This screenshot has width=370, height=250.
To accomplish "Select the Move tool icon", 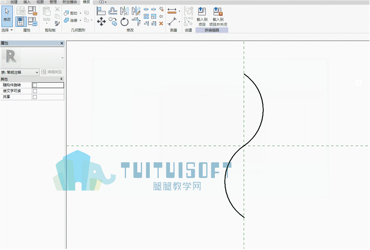I will tap(101, 21).
